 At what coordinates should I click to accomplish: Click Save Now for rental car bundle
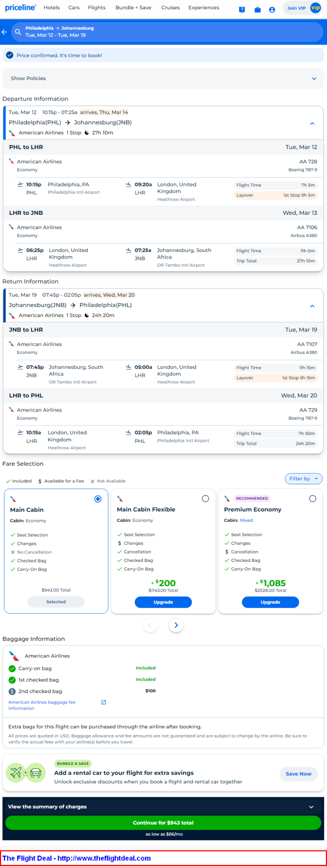299,774
